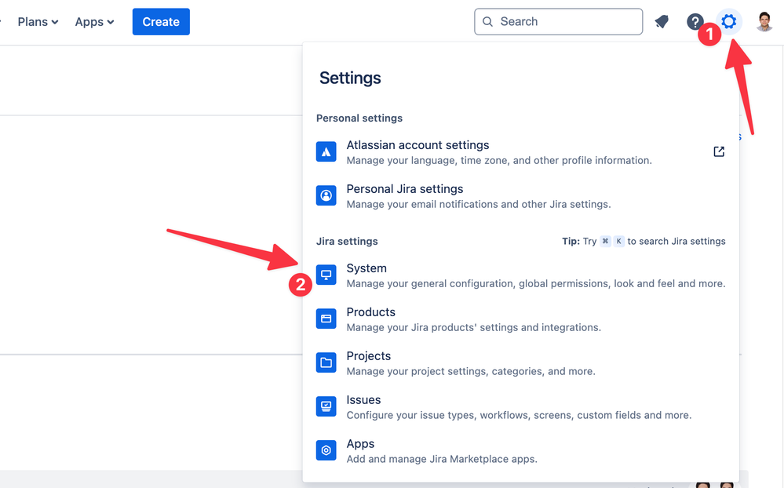The image size is (784, 488).
Task: Click the Personal Jira settings icon
Action: coord(326,195)
